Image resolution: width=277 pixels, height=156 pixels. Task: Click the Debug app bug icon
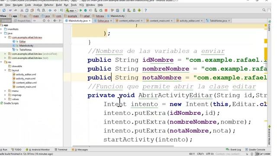(x=86, y=10)
